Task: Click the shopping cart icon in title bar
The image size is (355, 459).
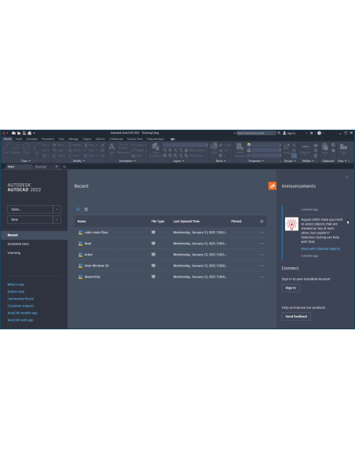Action: click(312, 133)
